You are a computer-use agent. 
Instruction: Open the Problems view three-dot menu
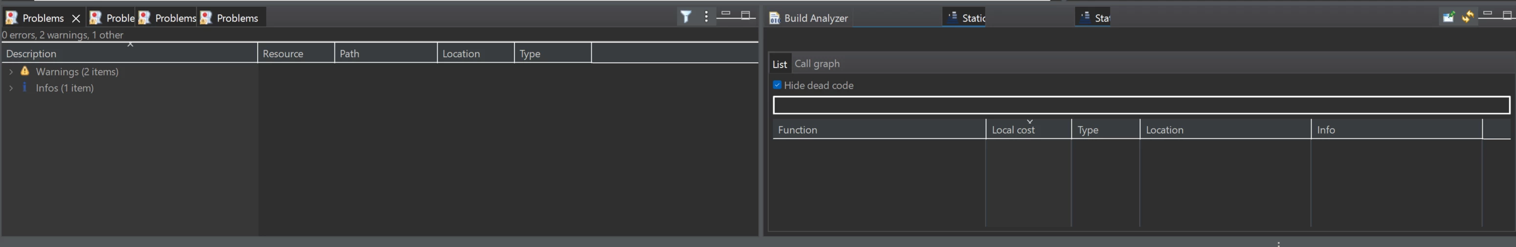coord(706,17)
